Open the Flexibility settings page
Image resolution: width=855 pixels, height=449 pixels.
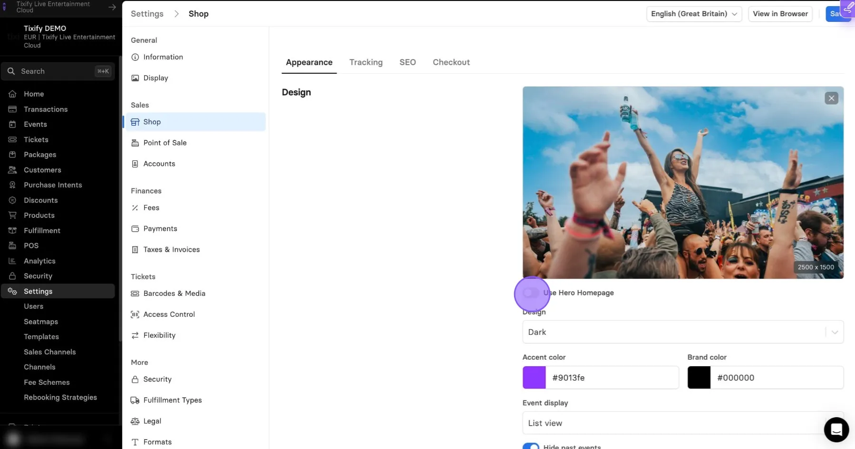[159, 335]
